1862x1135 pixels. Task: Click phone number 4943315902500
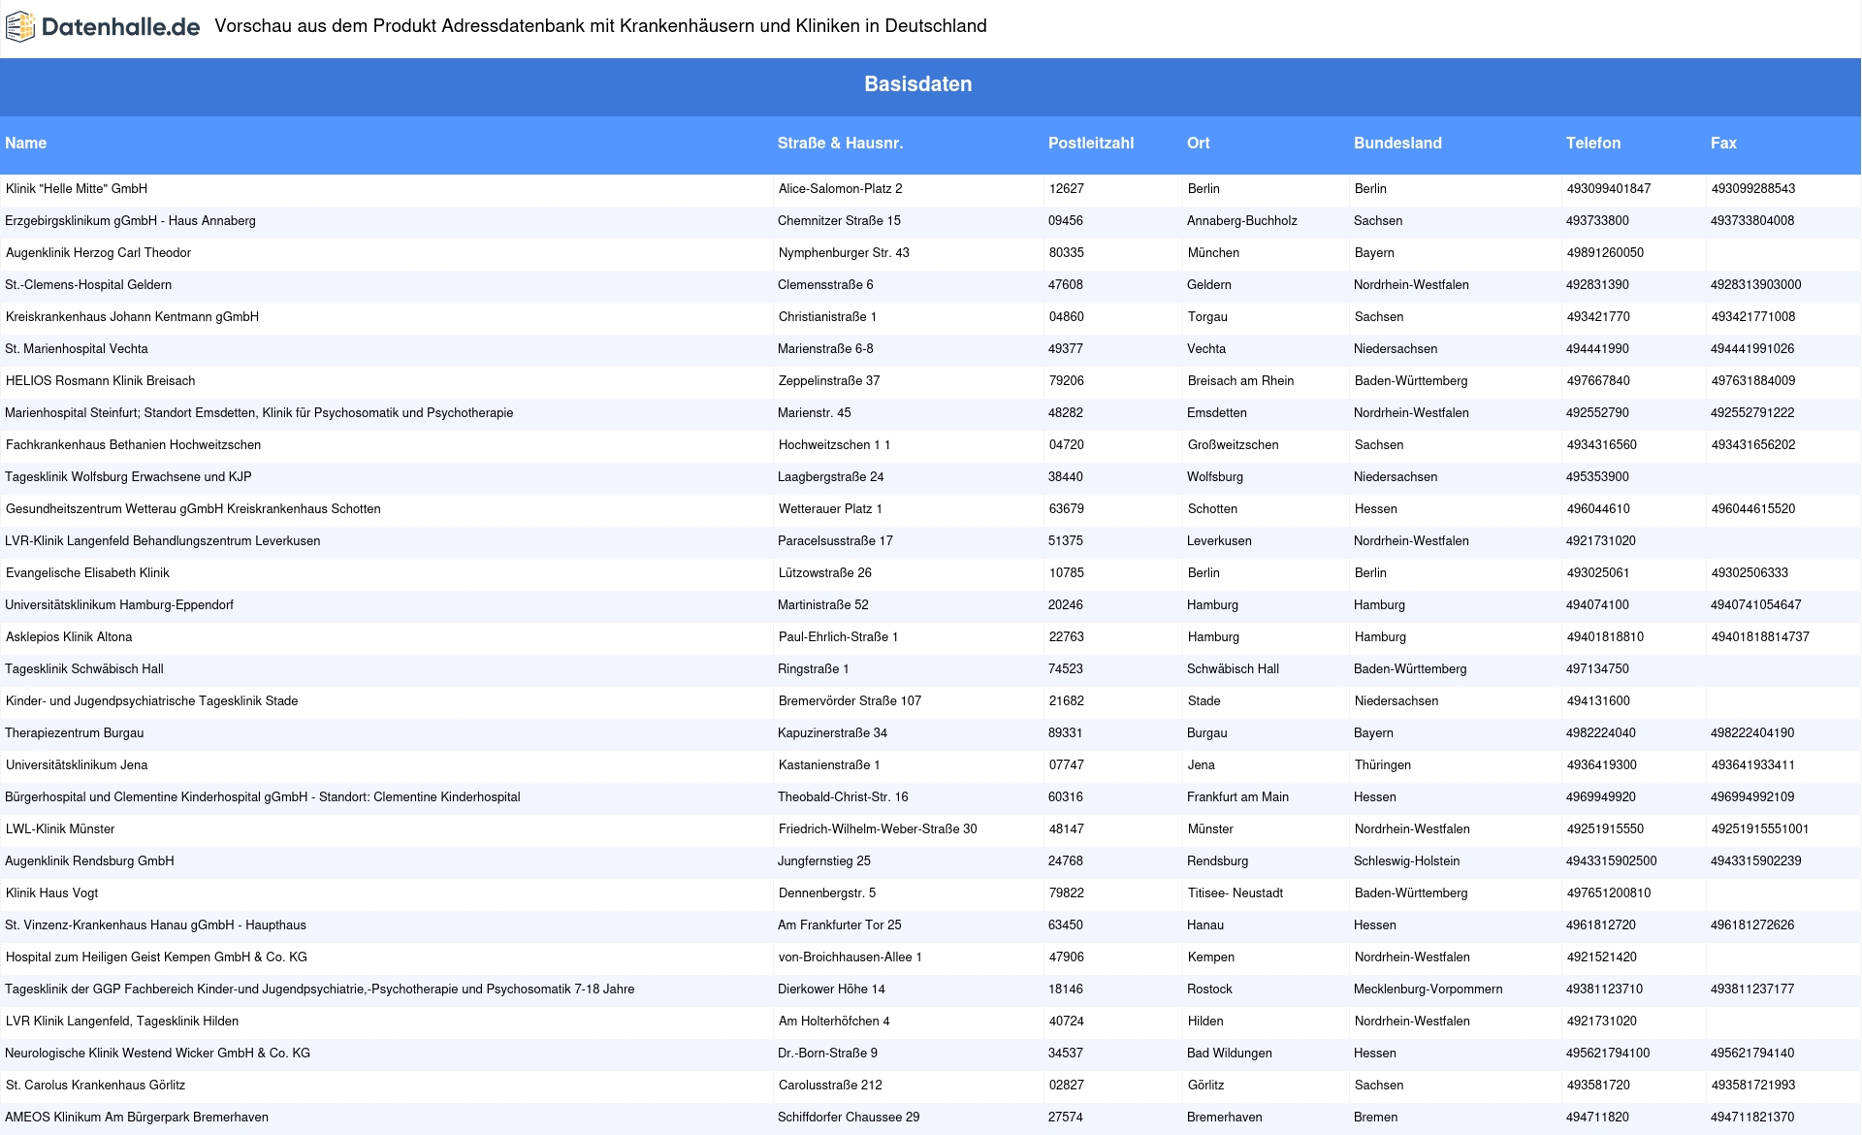point(1612,861)
